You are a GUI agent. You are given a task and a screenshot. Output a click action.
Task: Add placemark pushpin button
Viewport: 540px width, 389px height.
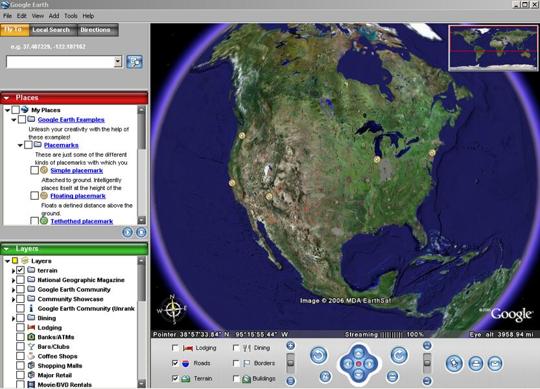454,364
